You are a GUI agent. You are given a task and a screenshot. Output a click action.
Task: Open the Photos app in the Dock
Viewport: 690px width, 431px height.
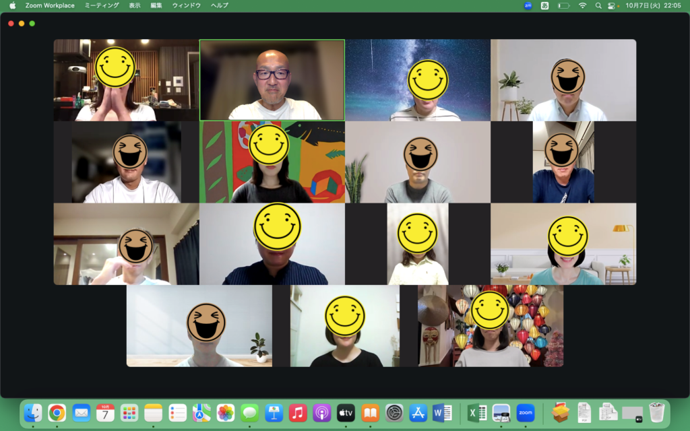tap(226, 412)
